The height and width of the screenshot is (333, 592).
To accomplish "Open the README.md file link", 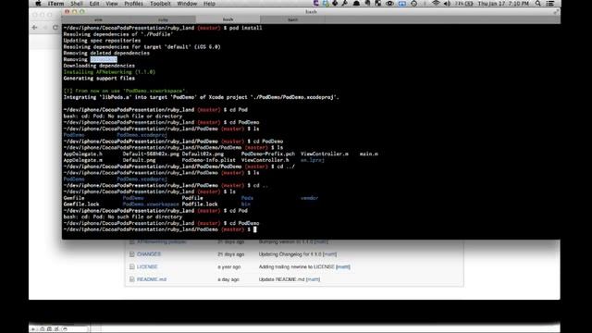I will pos(152,279).
